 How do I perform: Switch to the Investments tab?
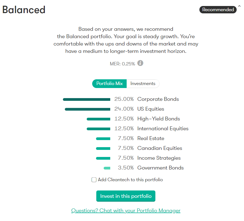pos(143,84)
